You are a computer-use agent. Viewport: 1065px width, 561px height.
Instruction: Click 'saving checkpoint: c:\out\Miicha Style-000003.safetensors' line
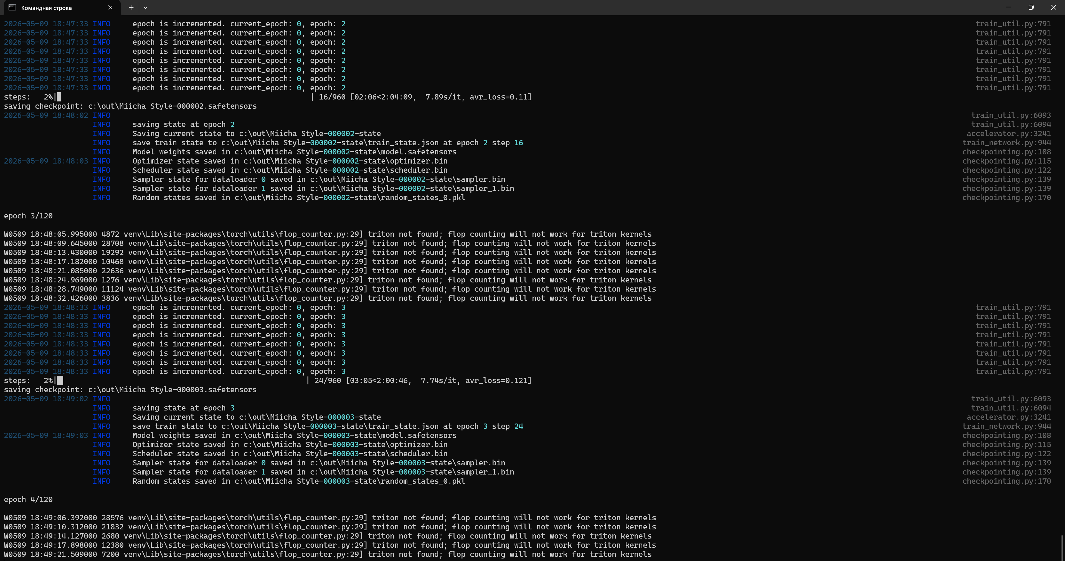130,389
